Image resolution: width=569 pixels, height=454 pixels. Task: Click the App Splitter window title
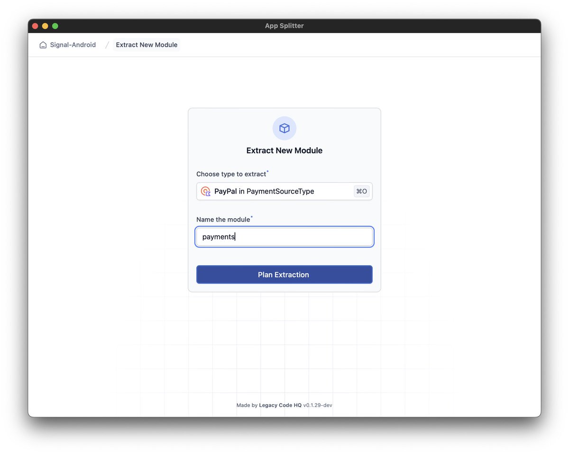click(x=284, y=26)
